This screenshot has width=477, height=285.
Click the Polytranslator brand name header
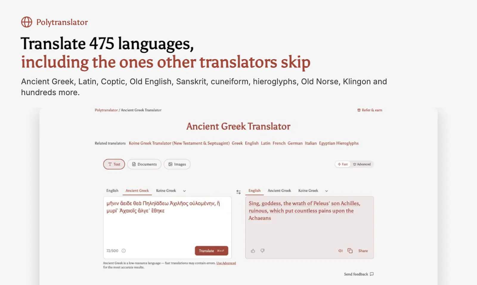pyautogui.click(x=62, y=22)
